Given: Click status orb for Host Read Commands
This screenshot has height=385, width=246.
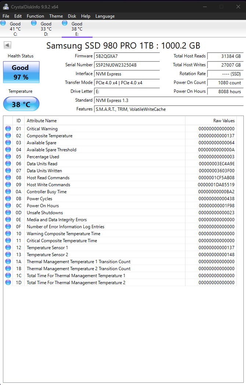Looking at the screenshot, I should 8,177.
